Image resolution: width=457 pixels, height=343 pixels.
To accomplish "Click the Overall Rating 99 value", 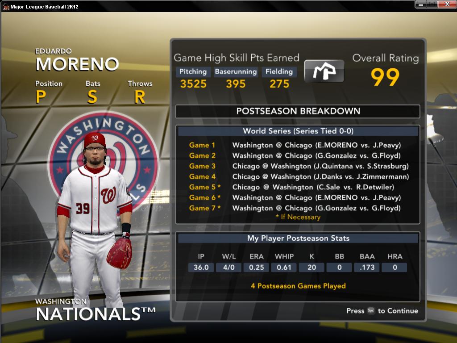I will [x=385, y=77].
